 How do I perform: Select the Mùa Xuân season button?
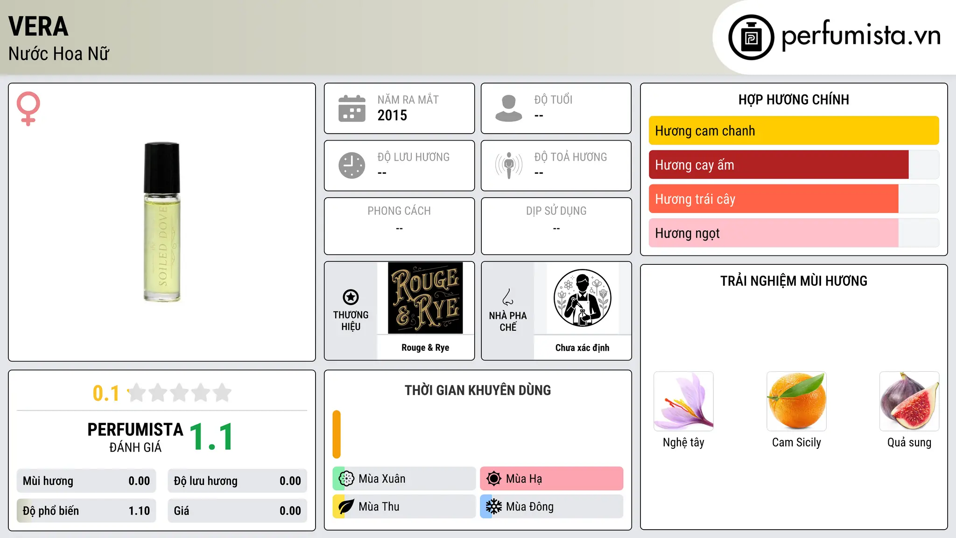click(x=404, y=479)
